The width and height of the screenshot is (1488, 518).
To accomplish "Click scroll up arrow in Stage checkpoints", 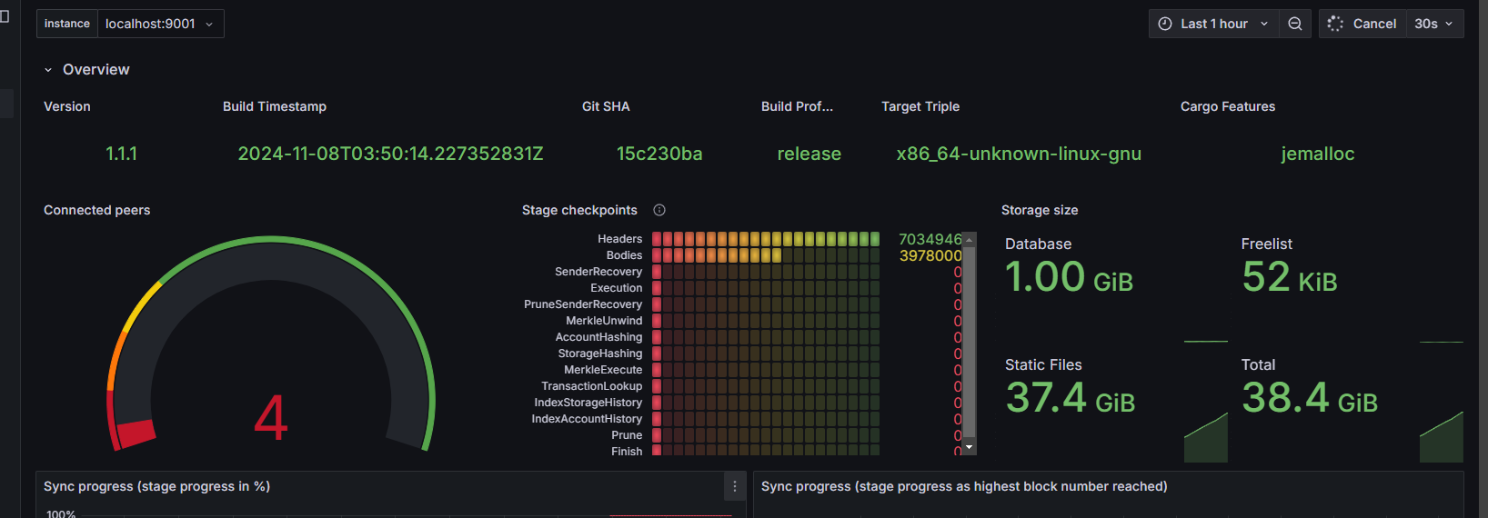I will click(x=969, y=240).
